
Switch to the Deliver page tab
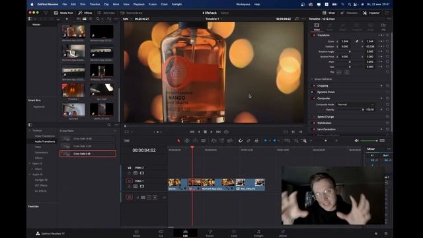click(283, 233)
